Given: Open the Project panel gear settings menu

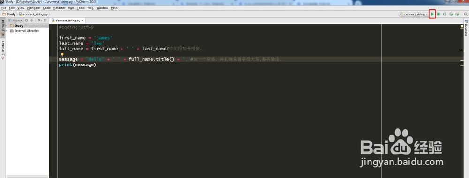Looking at the screenshot, I should point(39,20).
